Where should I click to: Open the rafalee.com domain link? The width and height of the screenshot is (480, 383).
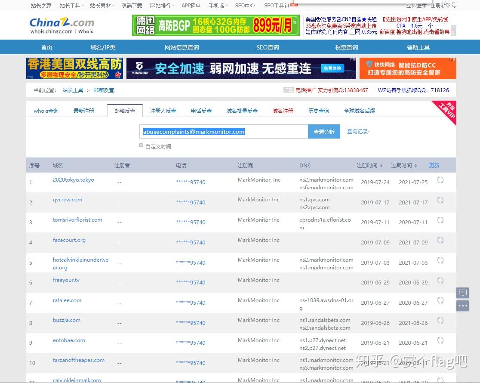tap(67, 300)
